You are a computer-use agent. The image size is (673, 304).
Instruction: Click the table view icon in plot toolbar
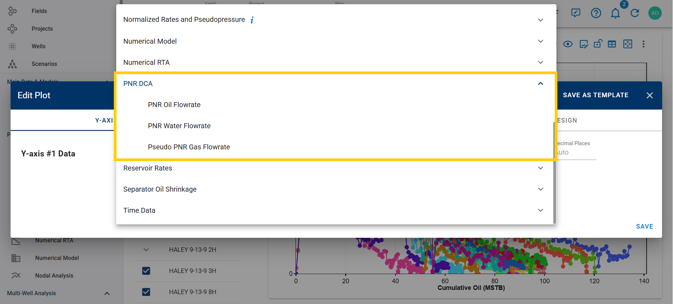point(612,44)
